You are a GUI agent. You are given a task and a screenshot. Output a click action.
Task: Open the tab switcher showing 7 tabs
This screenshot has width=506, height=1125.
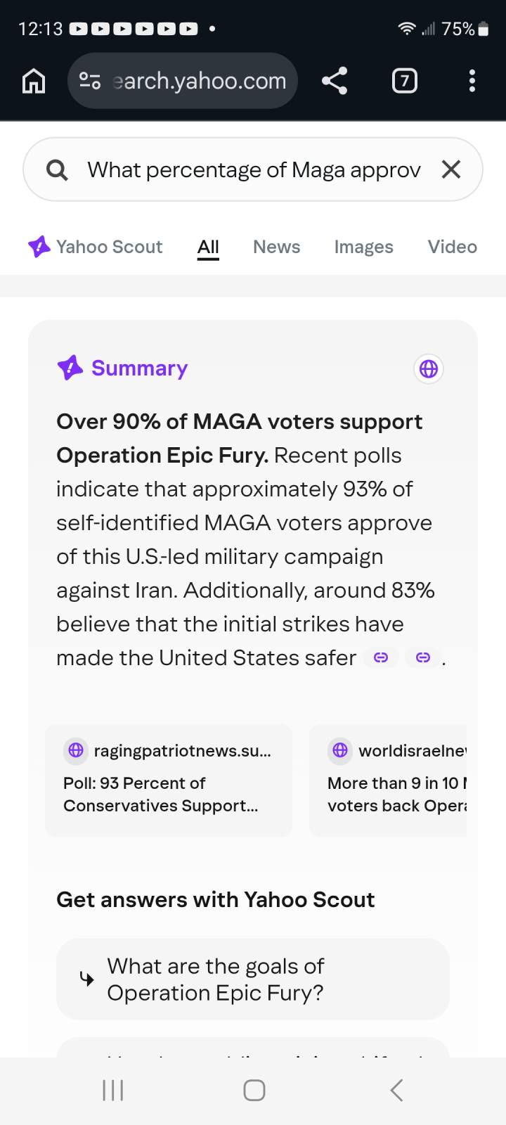pyautogui.click(x=404, y=82)
